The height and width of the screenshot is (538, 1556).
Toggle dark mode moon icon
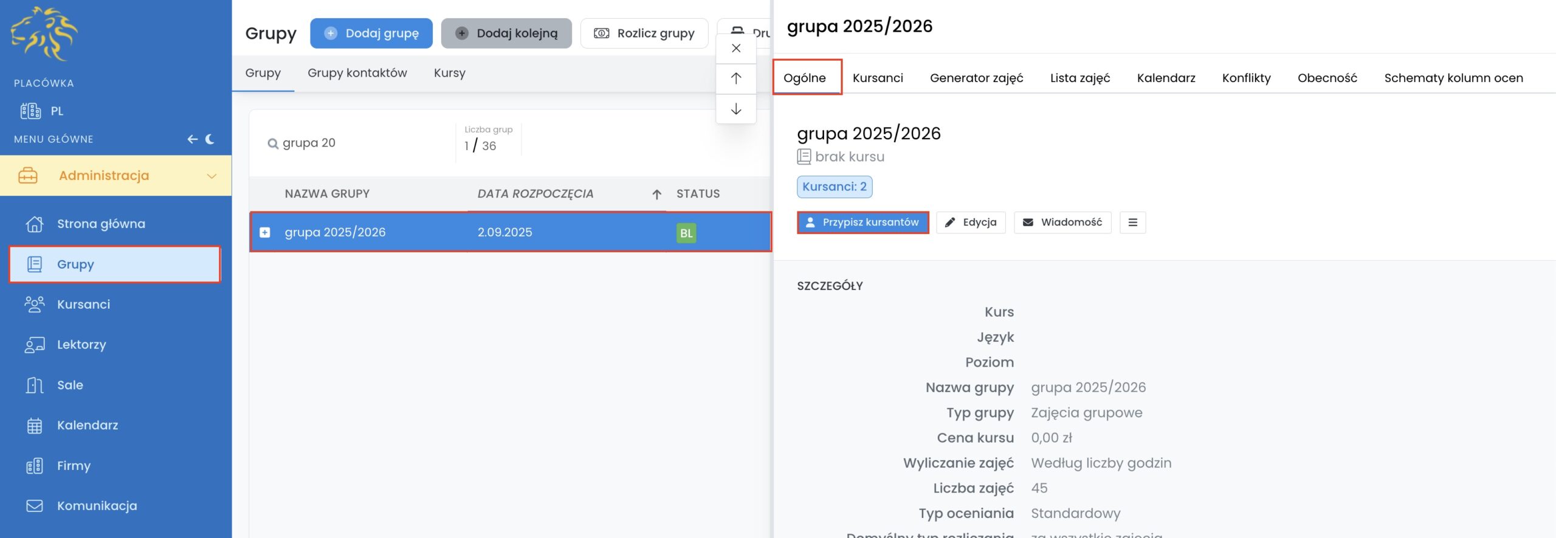pyautogui.click(x=210, y=139)
